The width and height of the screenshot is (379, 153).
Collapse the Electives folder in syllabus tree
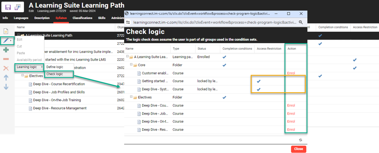pyautogui.click(x=22, y=75)
